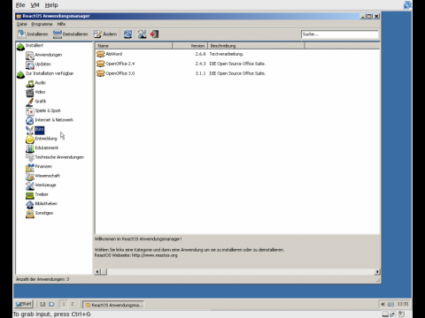Viewport: 425px width, 318px height.
Task: Sort by the Beschreibung column header
Action: pos(256,46)
